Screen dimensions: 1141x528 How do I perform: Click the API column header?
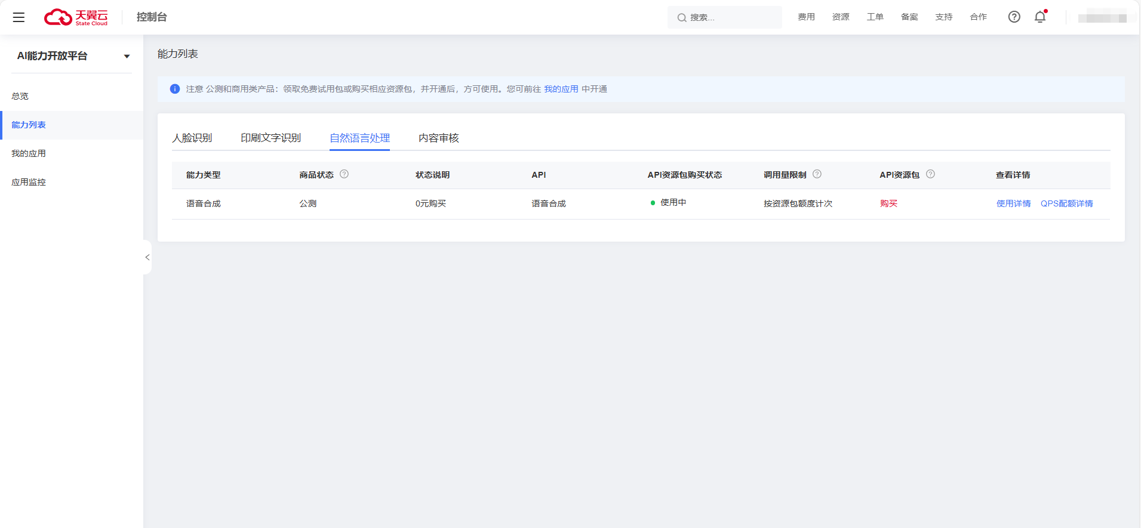[x=539, y=175]
